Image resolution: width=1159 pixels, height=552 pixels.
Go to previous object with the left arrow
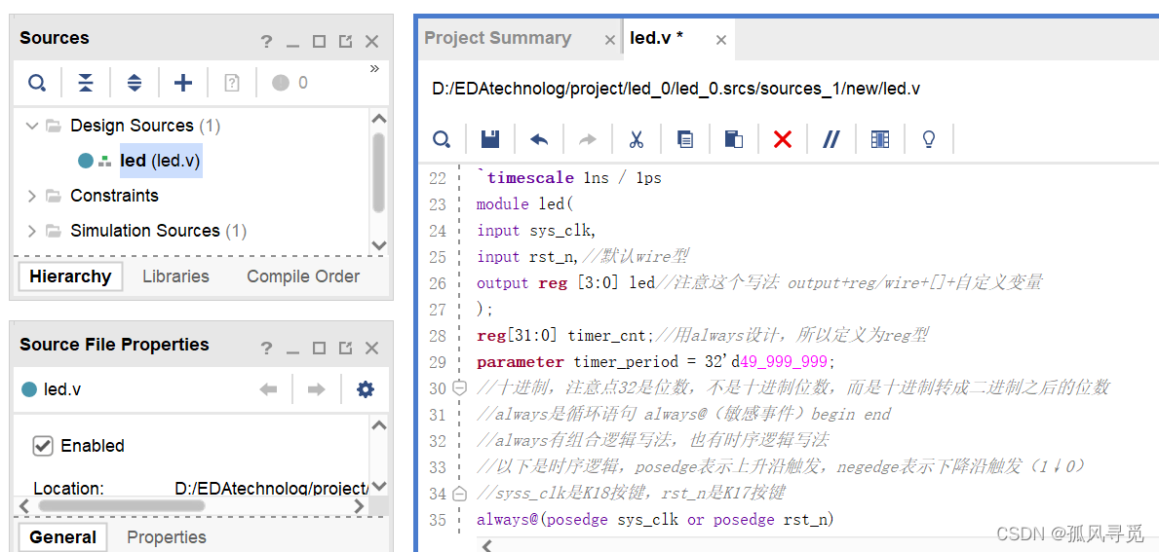point(268,388)
